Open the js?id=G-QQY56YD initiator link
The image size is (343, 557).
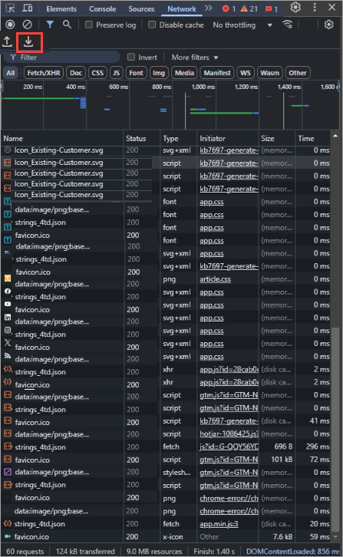point(229,447)
